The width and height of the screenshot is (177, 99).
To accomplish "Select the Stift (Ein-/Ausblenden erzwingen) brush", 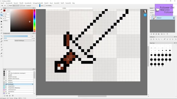I will [x=18, y=73].
